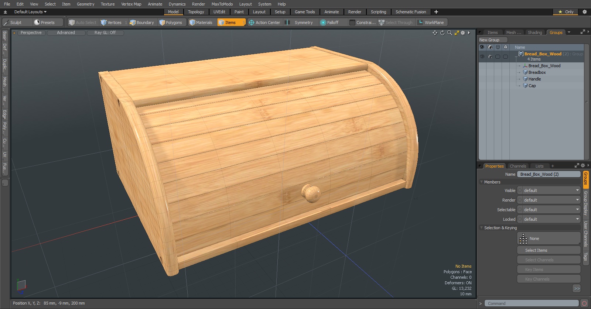
Task: Click the viewport move/pan icon
Action: [x=435, y=33]
